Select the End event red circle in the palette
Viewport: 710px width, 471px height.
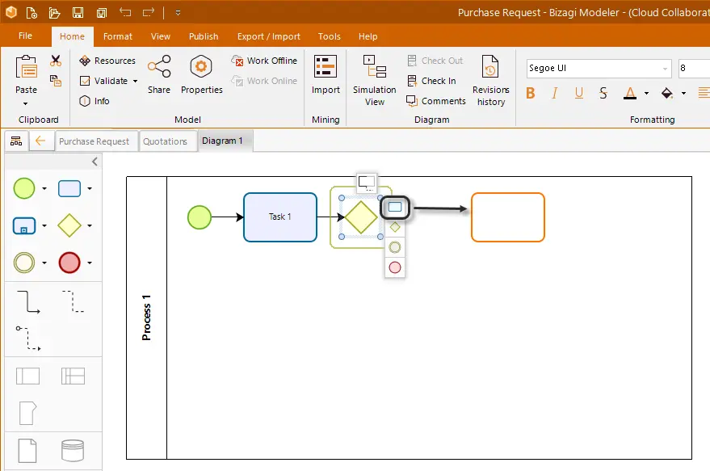69,263
